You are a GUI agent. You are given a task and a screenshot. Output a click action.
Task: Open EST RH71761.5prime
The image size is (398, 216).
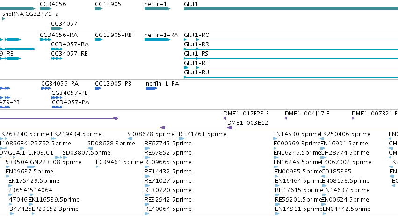coord(203,134)
